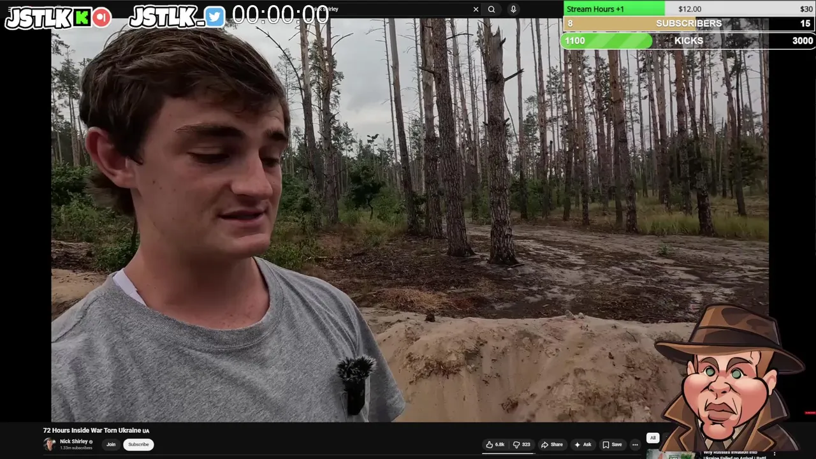The image size is (816, 459).
Task: Select the All filter chip
Action: coord(653,438)
